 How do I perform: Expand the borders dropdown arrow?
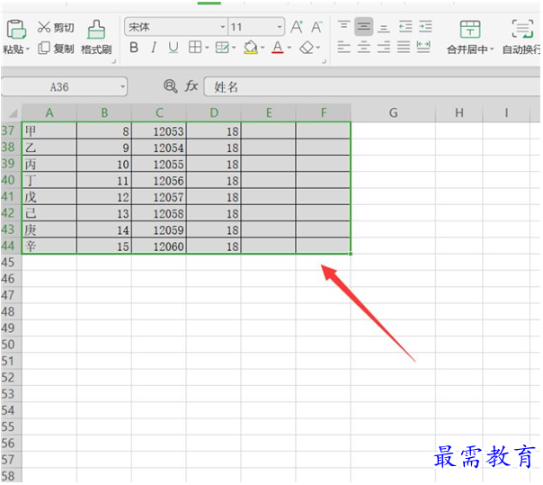coord(207,48)
